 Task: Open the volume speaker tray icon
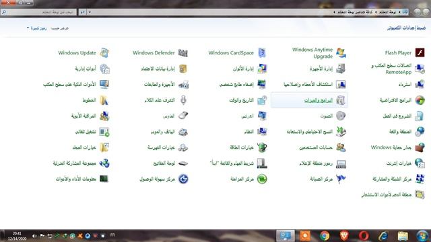[34, 236]
